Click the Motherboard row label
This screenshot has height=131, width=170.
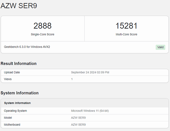[x=12, y=124]
